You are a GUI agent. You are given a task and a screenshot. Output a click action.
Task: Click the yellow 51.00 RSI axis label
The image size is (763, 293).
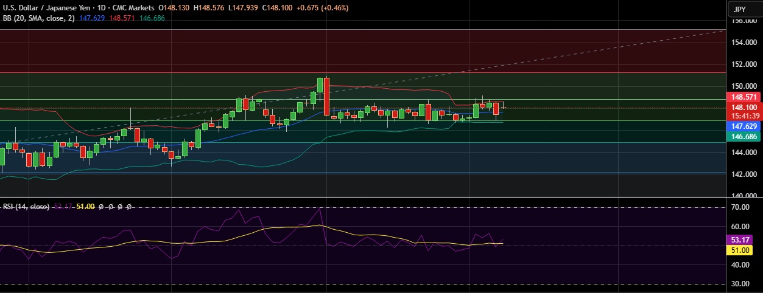(x=744, y=250)
